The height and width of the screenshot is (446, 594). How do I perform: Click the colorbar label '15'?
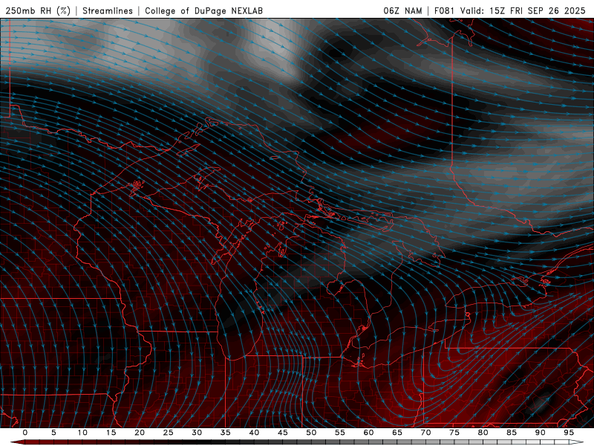tap(111, 433)
